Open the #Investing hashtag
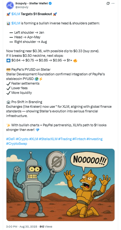This screenshot has width=121, height=230. tap(95, 139)
